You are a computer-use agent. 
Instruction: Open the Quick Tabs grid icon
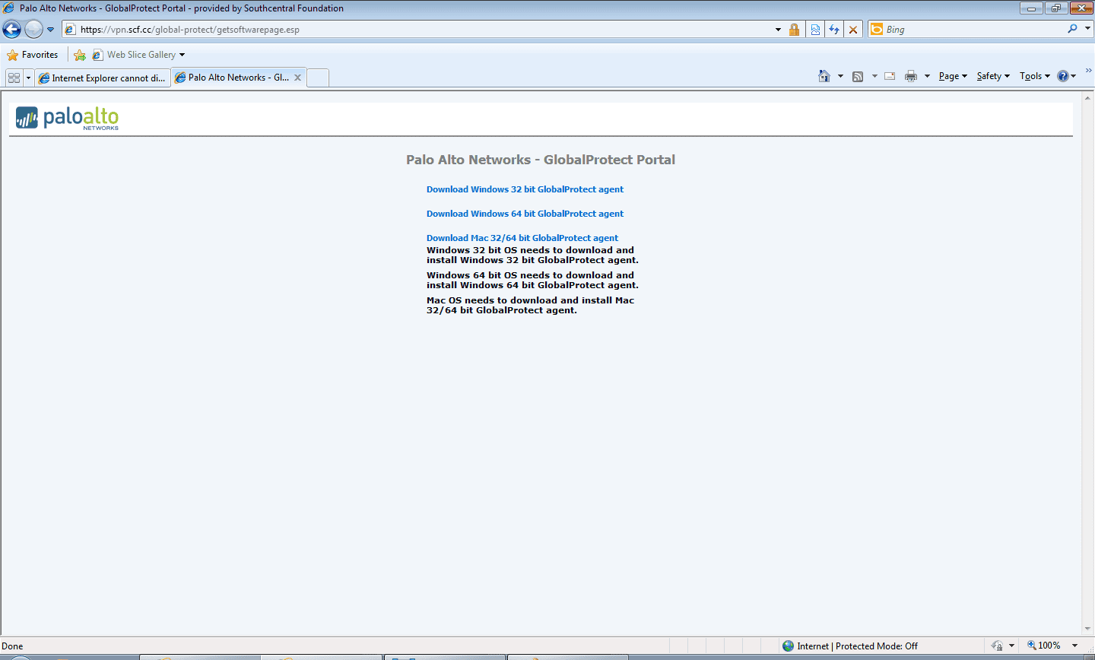14,78
